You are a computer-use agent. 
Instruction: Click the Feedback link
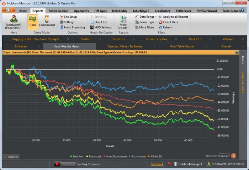pos(157,164)
